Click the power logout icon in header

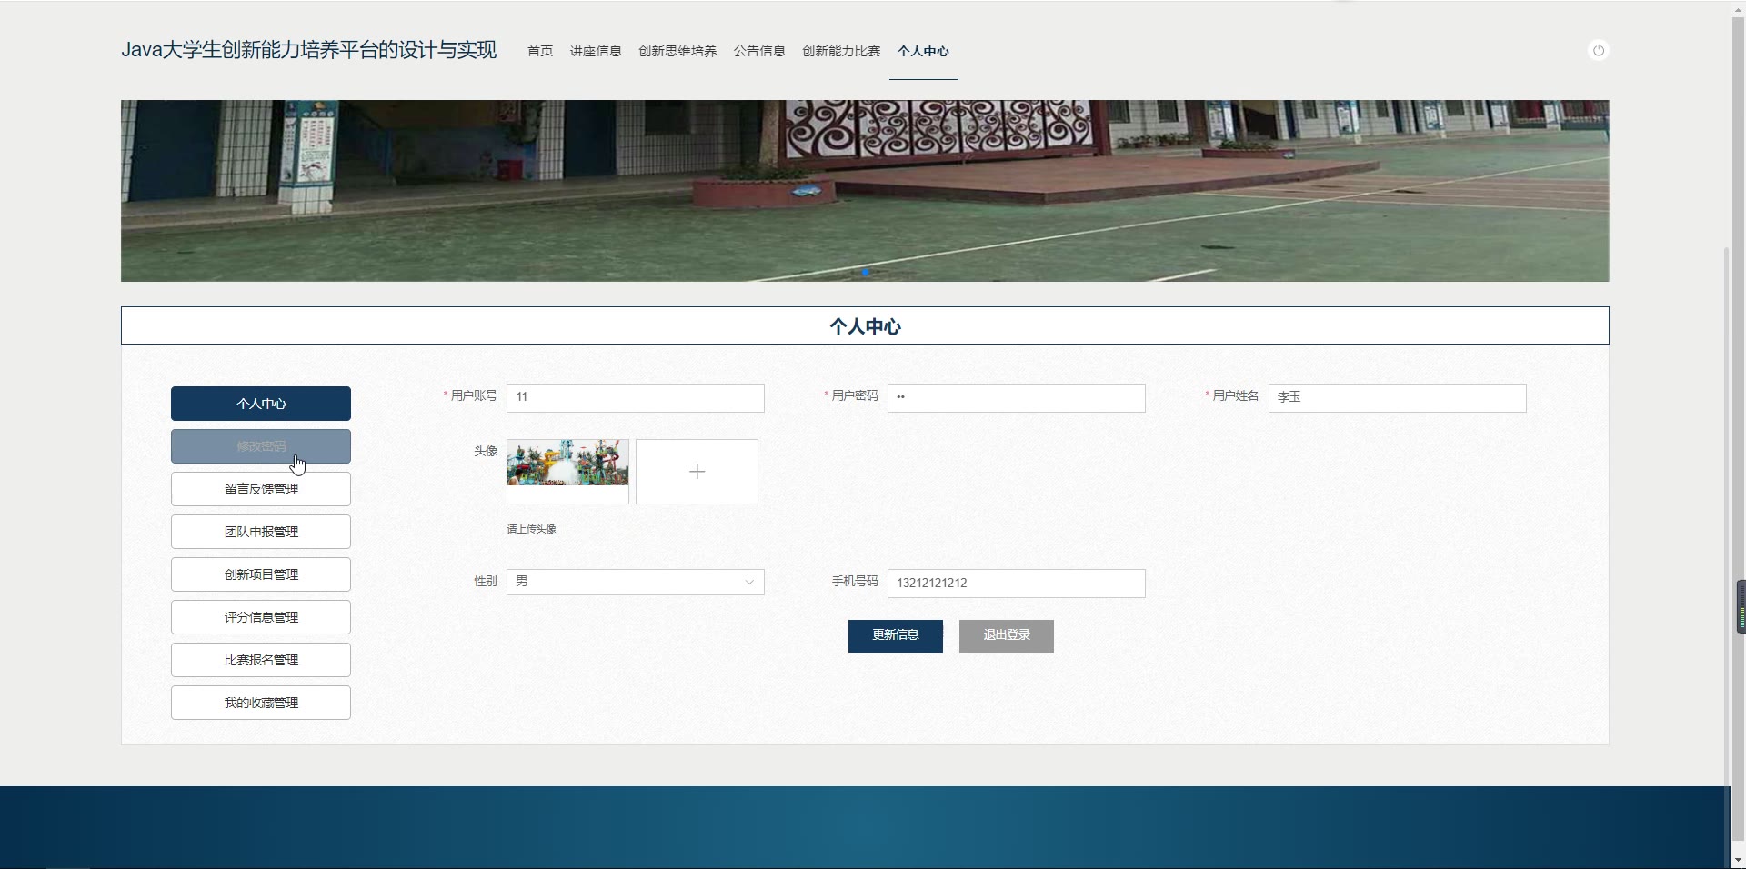pyautogui.click(x=1598, y=51)
